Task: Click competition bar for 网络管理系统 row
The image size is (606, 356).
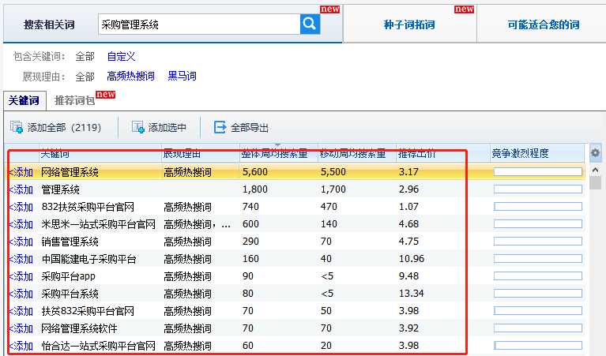Action: (x=537, y=172)
